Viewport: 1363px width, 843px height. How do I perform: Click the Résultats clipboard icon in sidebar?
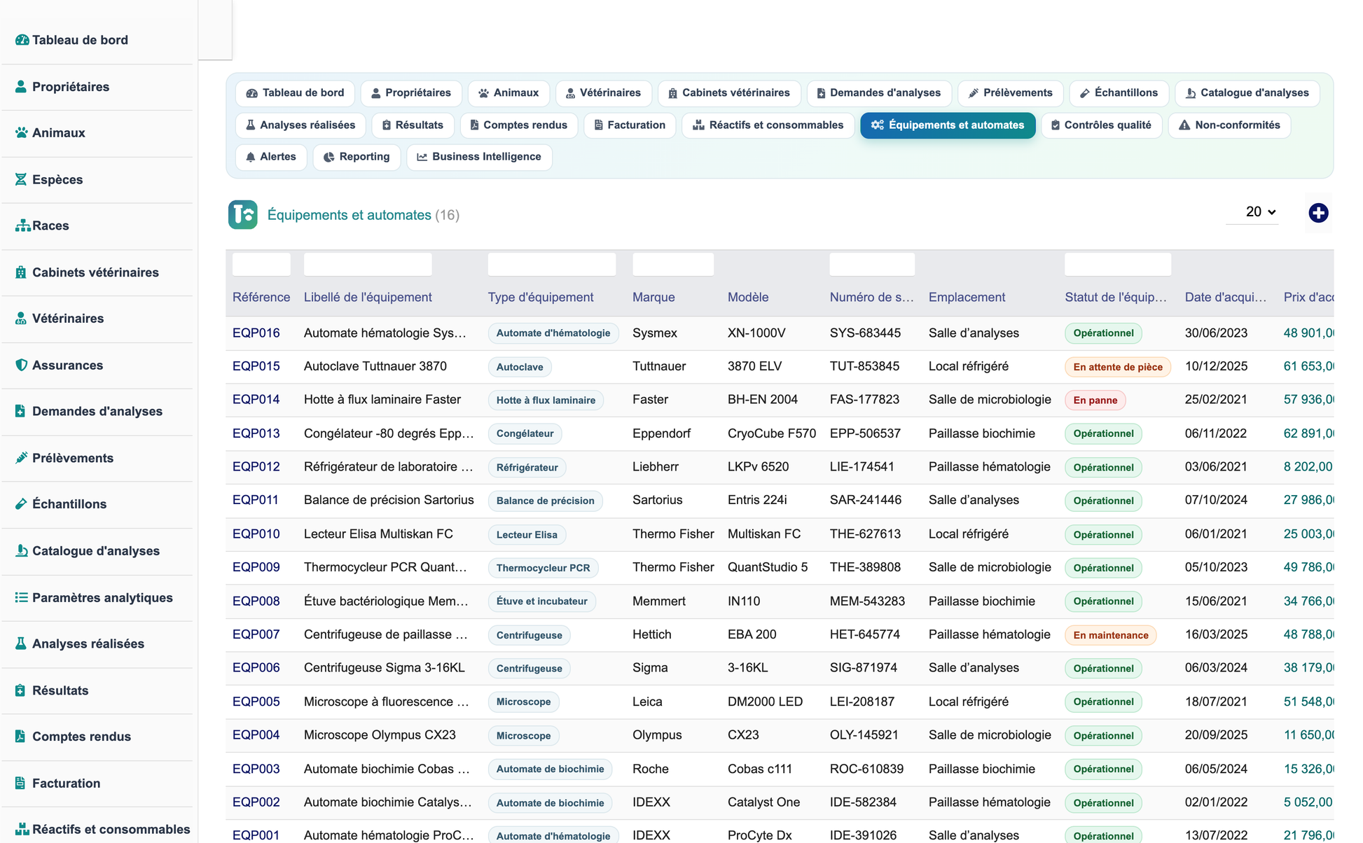20,690
